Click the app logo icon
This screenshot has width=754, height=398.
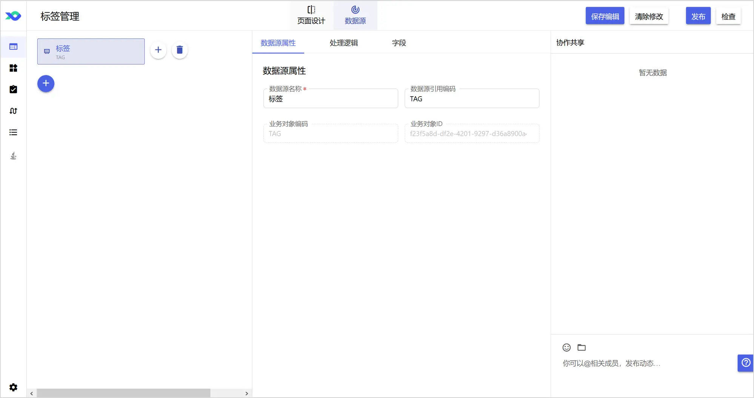tap(13, 16)
